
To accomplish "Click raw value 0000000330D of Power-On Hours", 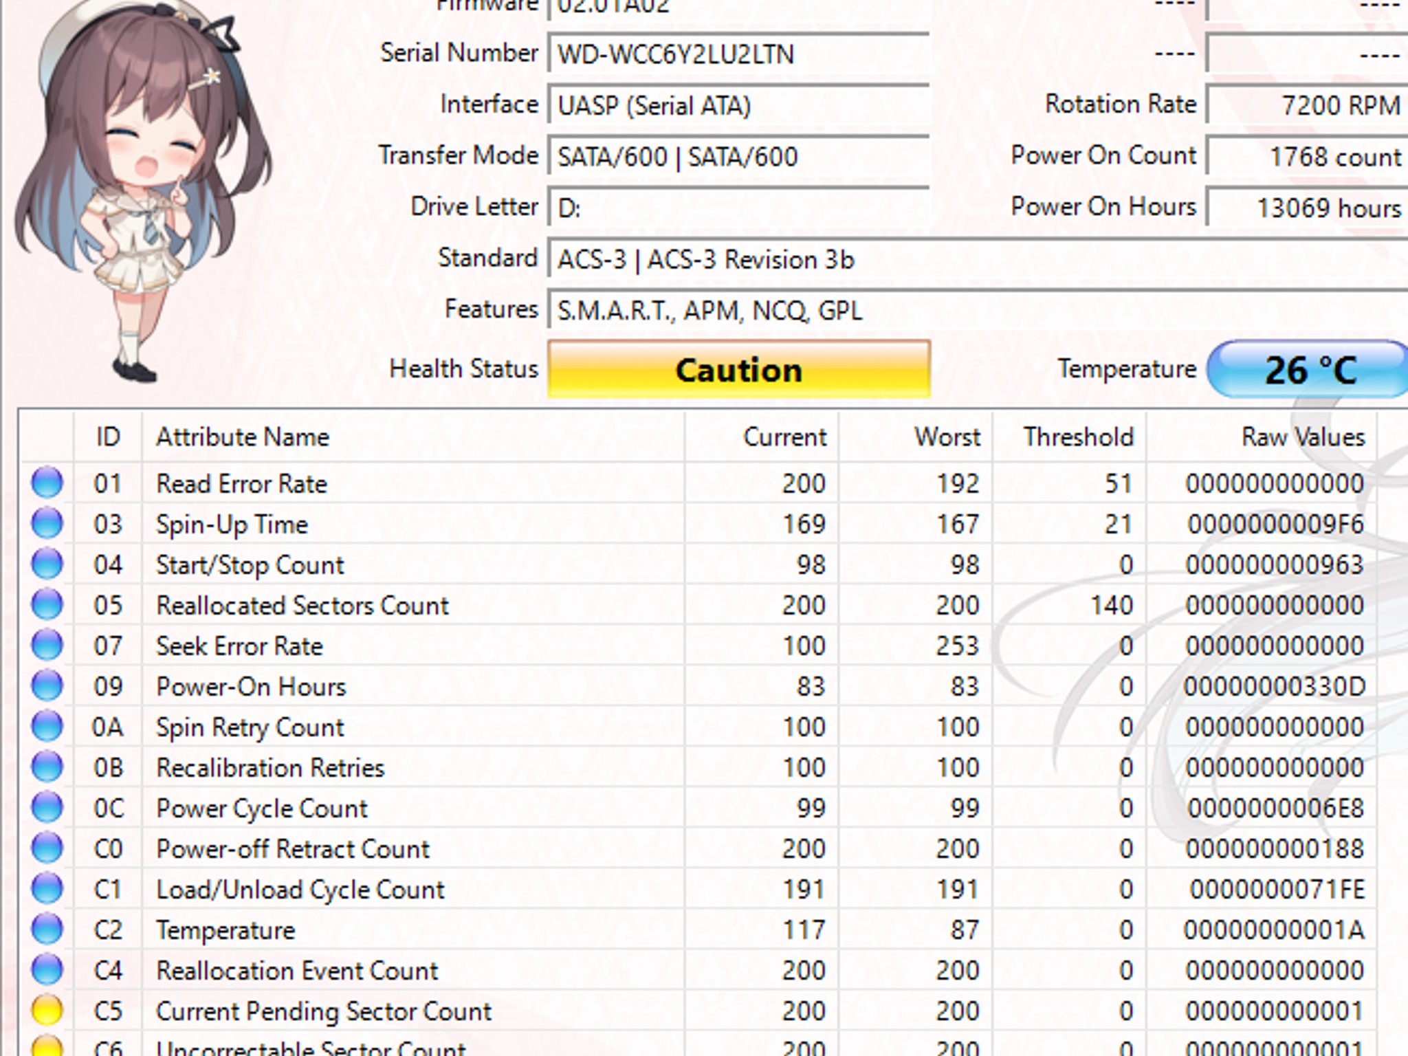I will point(1275,686).
